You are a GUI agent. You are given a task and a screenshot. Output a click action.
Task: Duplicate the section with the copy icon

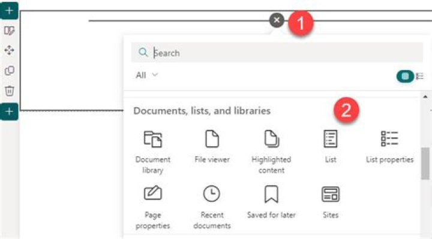point(10,71)
